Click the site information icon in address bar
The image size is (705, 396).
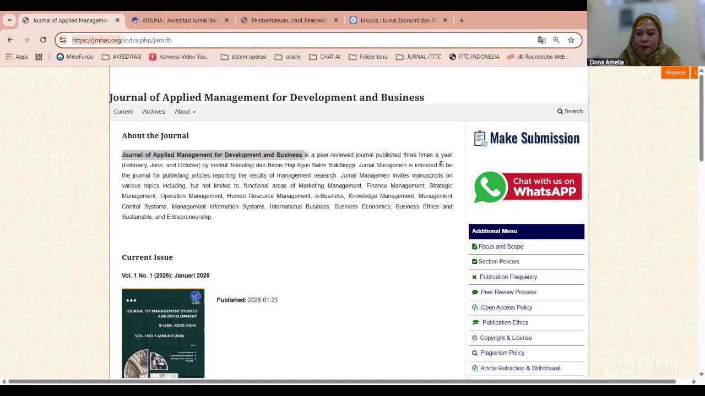(x=63, y=40)
